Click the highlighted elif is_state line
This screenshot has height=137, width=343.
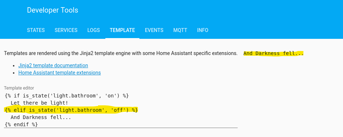tap(71, 110)
